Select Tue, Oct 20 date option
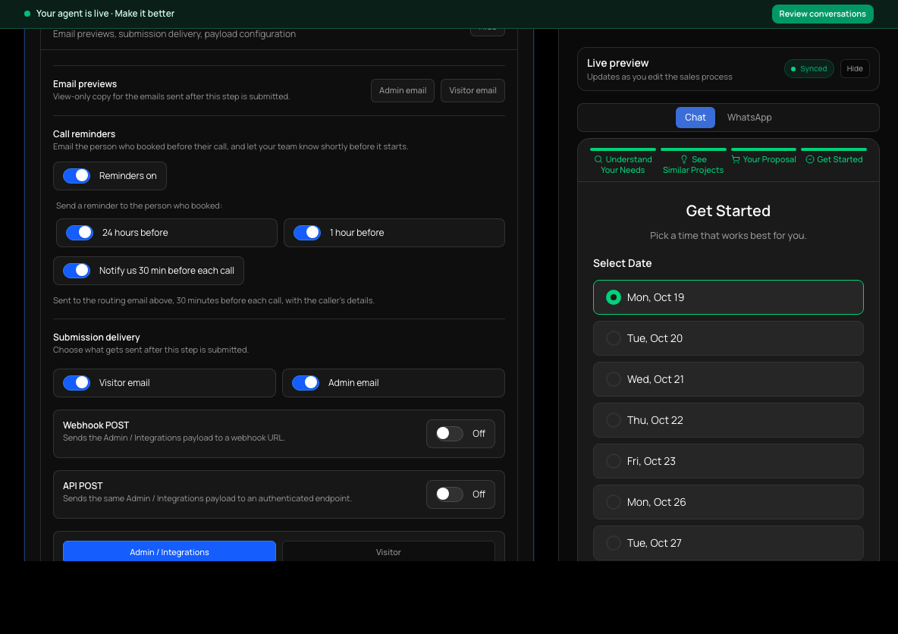 point(728,338)
